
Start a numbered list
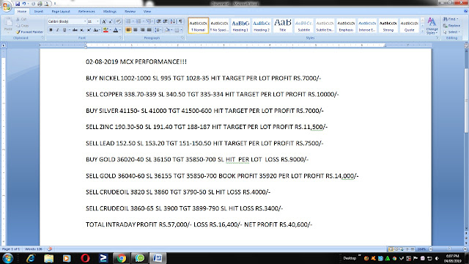pos(139,21)
